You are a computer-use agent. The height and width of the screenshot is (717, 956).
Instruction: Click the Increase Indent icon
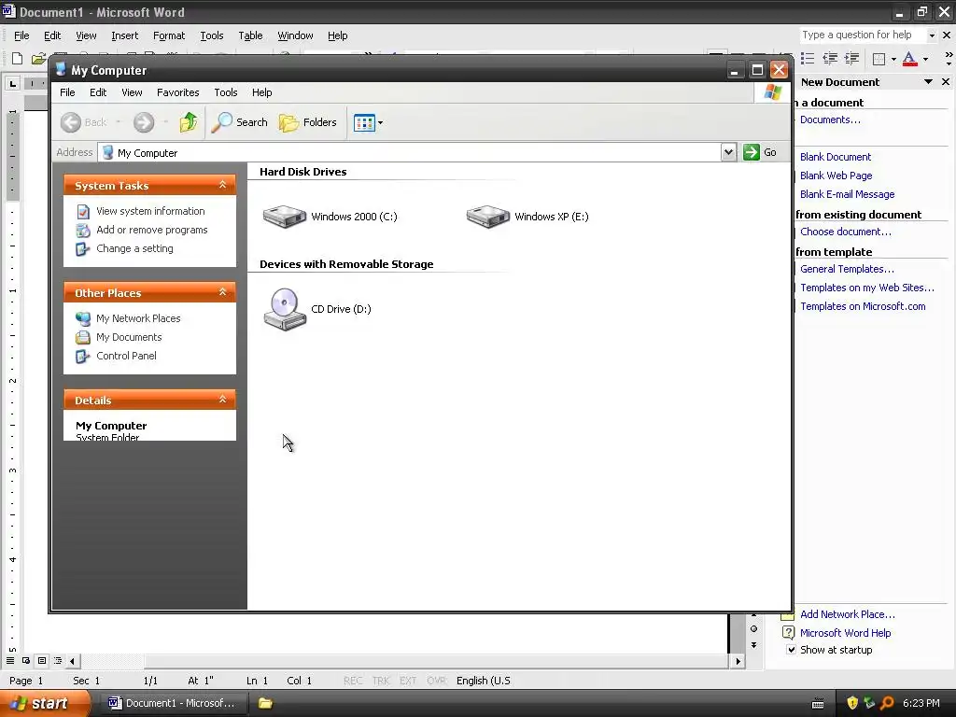click(851, 59)
